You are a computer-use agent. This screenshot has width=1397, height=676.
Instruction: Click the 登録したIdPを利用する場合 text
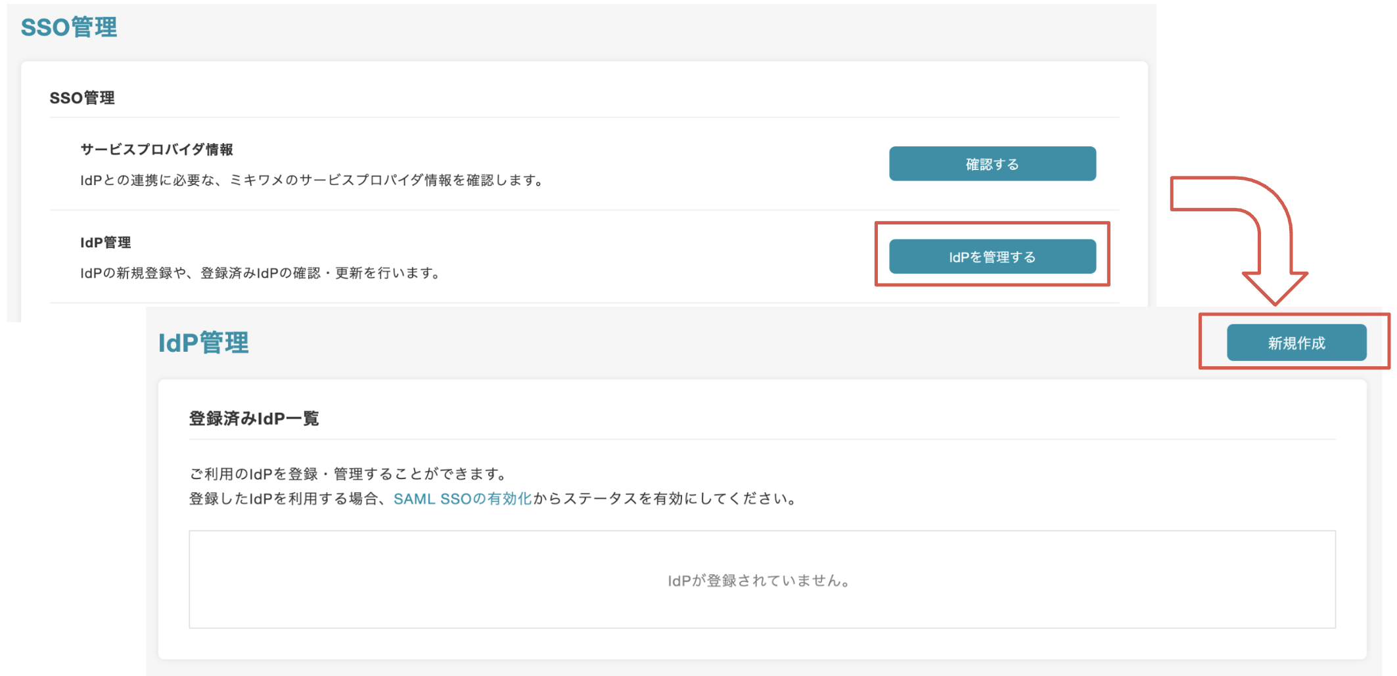(286, 499)
